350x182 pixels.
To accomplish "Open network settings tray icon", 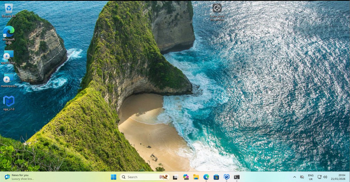I will (x=320, y=177).
